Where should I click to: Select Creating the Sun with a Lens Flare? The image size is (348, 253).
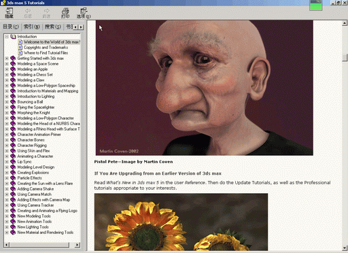(x=45, y=184)
